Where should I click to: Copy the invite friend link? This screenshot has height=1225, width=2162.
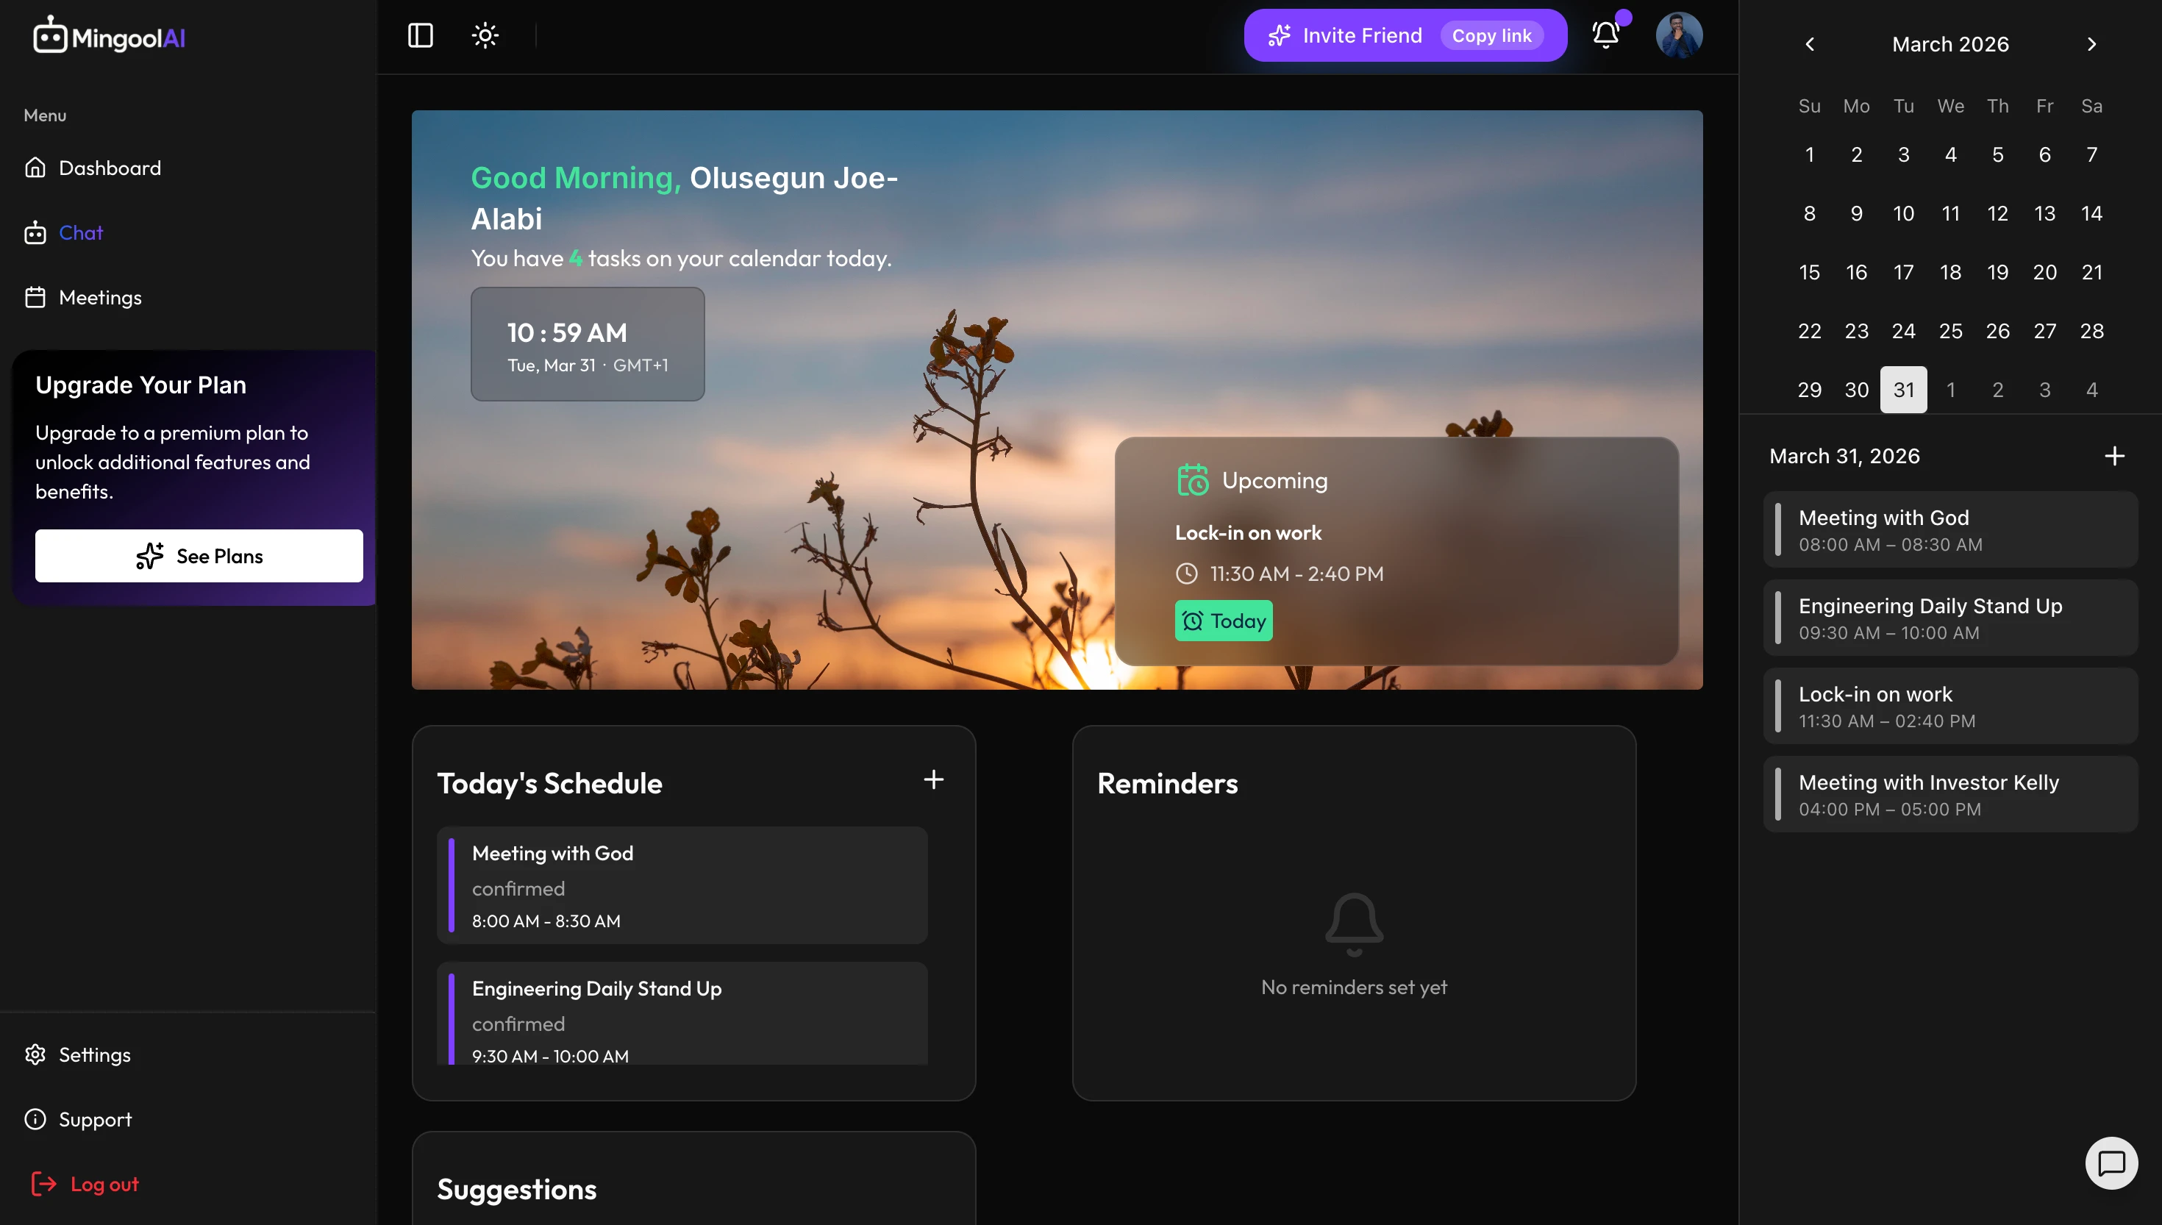tap(1491, 35)
